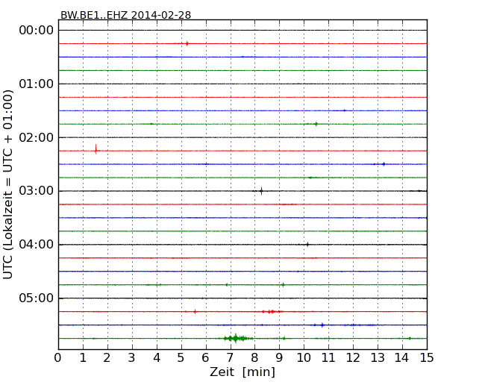Click the 02:00 y-axis time label
The height and width of the screenshot is (388, 485).
pos(37,137)
